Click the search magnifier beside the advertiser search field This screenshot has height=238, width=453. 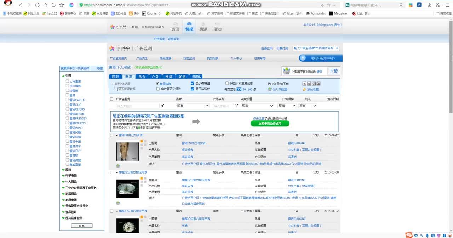click(x=337, y=48)
